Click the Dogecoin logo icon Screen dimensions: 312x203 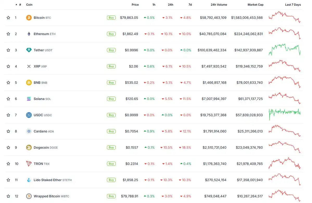tap(29, 148)
